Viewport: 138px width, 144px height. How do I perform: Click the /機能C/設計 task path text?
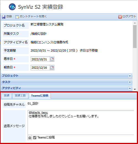coord(39,34)
